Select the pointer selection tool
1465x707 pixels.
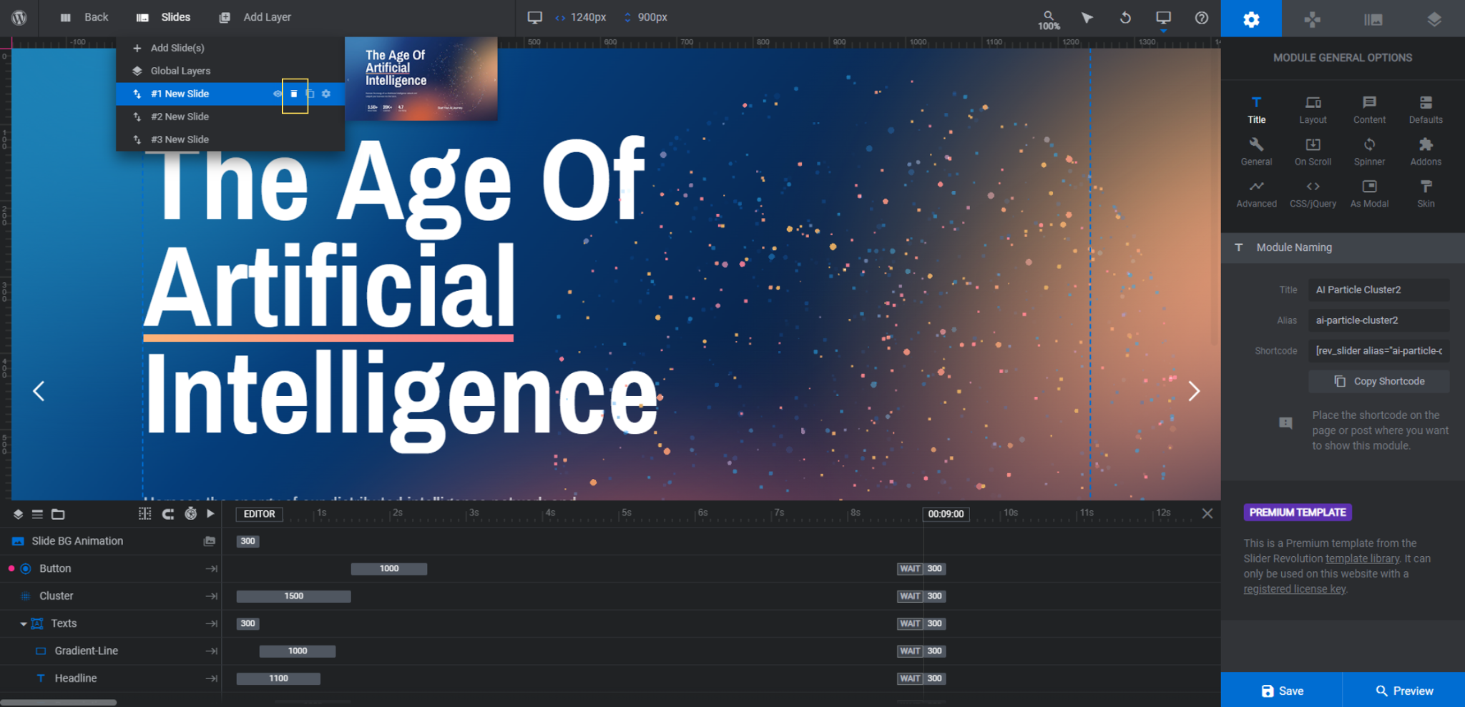(x=1087, y=17)
